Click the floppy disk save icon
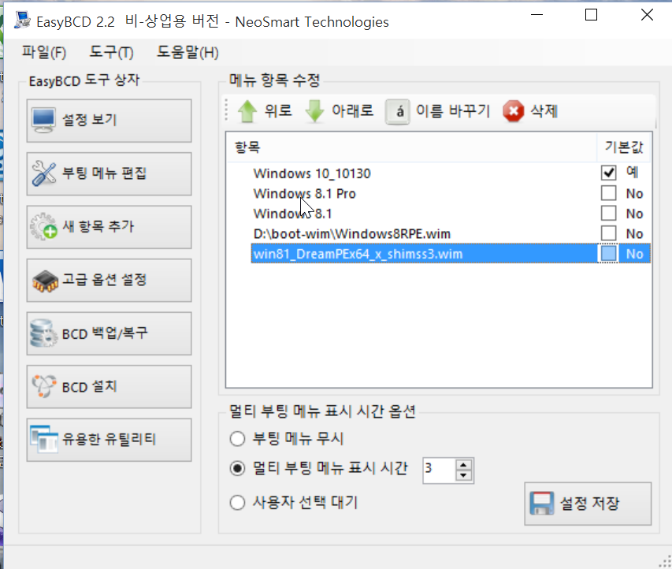672x569 pixels. [542, 503]
